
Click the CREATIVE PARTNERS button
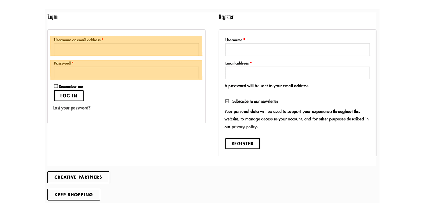pos(78,177)
